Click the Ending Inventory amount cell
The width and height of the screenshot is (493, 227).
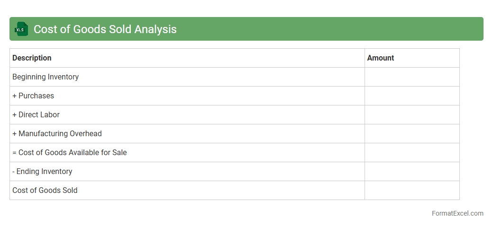pyautogui.click(x=411, y=171)
